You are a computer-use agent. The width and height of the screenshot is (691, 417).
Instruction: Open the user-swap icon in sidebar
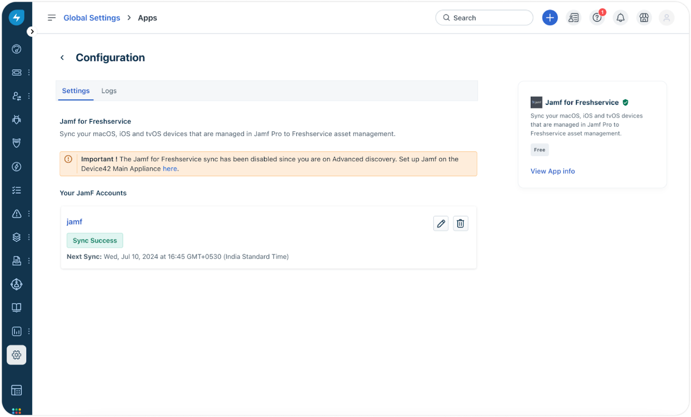16,96
